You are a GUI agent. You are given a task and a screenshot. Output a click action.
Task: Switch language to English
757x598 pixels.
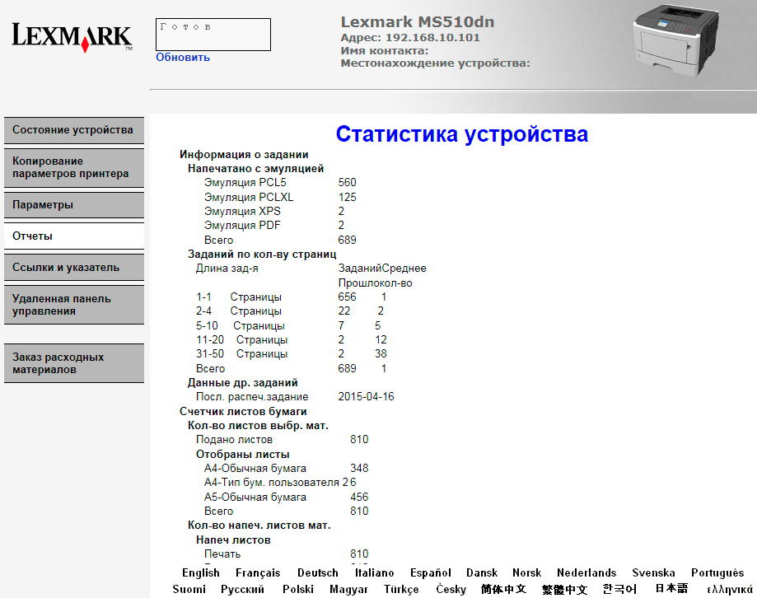tap(201, 573)
